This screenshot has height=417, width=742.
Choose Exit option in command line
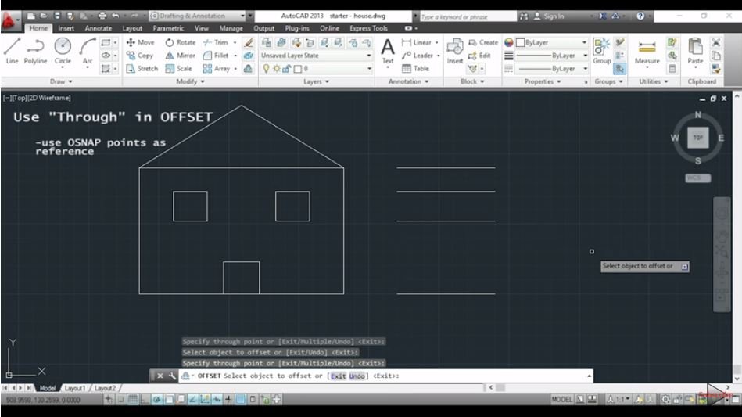pyautogui.click(x=339, y=376)
